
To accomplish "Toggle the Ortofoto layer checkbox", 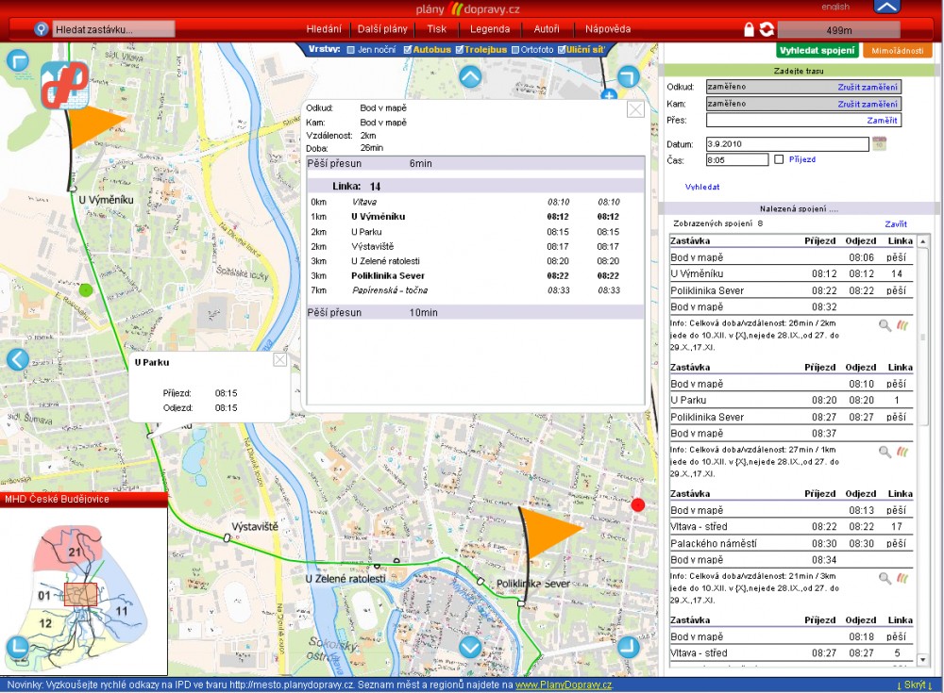I will [x=515, y=49].
